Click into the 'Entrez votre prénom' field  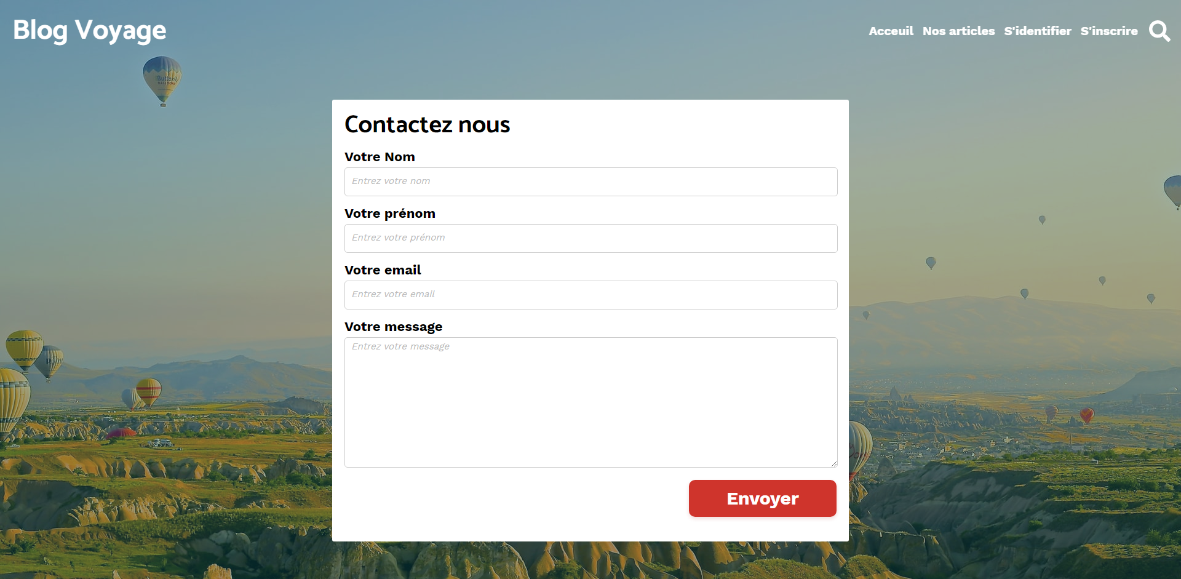[590, 238]
